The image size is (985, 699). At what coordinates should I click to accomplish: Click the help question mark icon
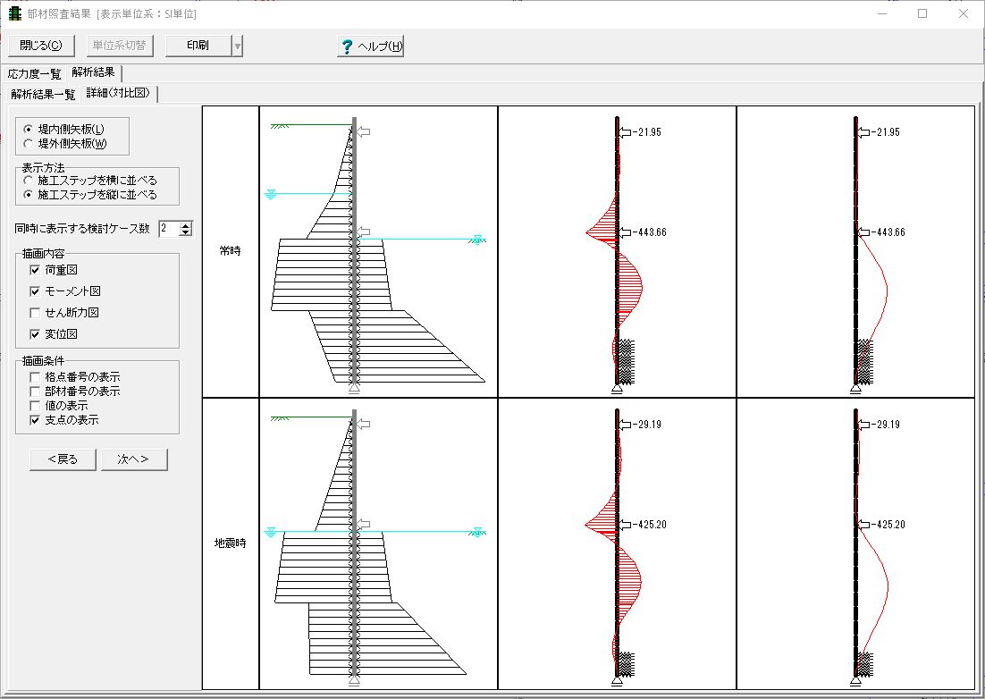347,46
